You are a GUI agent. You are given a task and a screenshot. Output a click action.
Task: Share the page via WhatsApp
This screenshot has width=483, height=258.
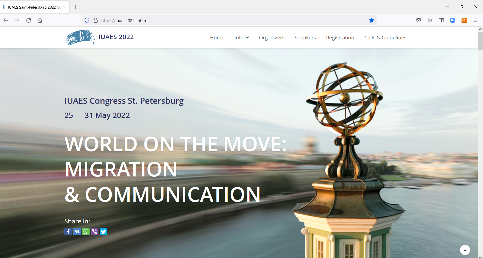(x=86, y=231)
